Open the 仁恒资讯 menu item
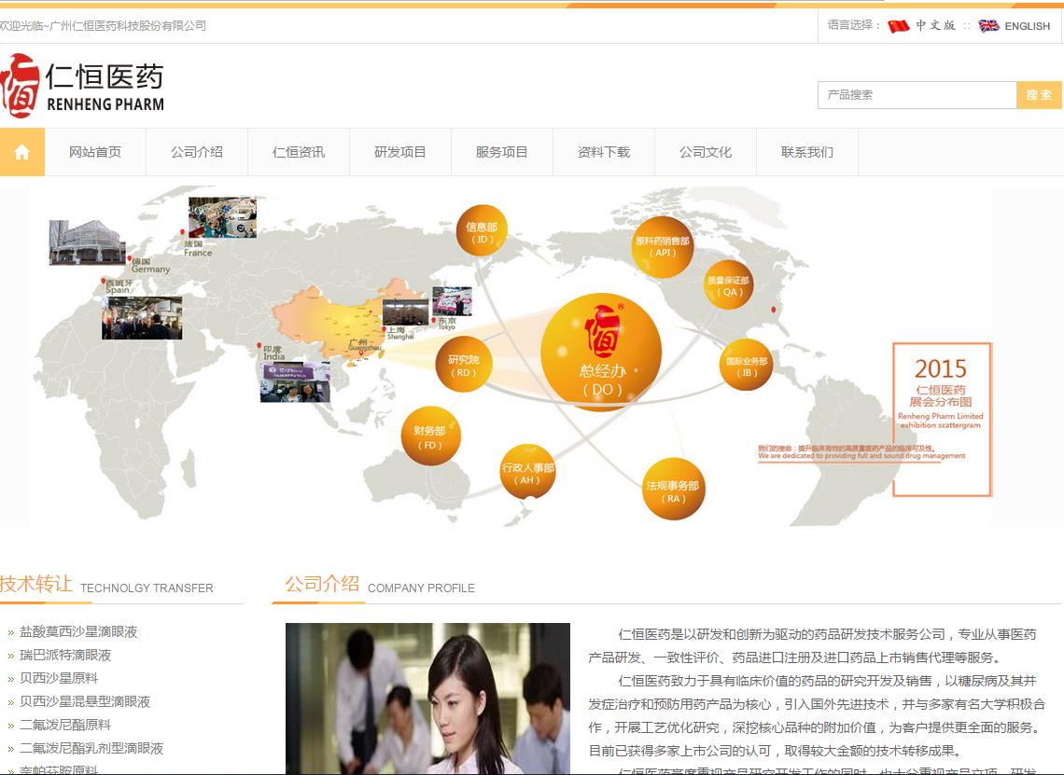The width and height of the screenshot is (1064, 775). 299,152
